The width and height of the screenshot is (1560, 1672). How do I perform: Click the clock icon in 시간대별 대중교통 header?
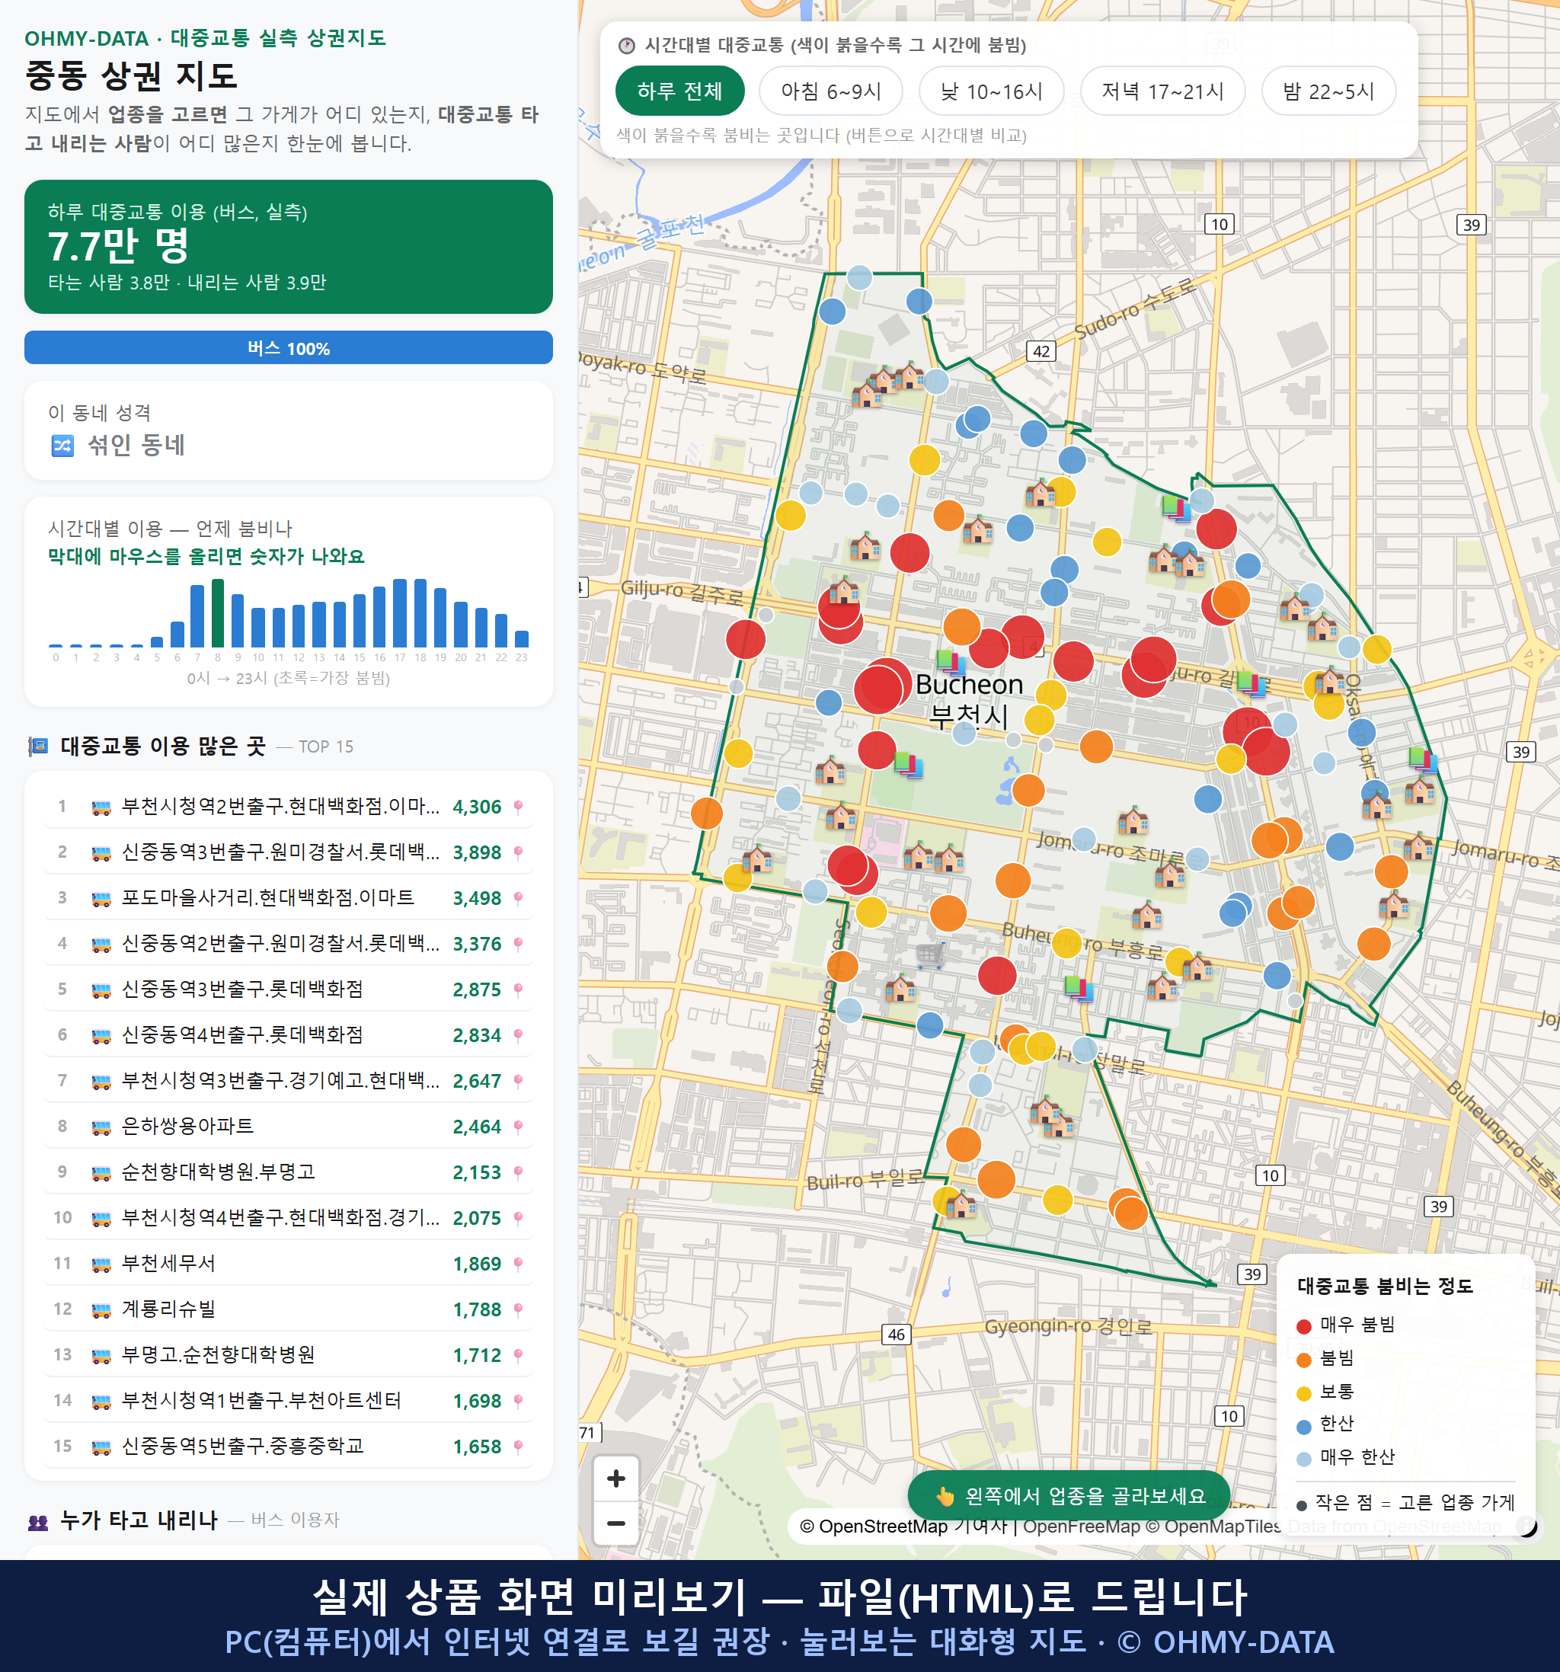click(627, 46)
